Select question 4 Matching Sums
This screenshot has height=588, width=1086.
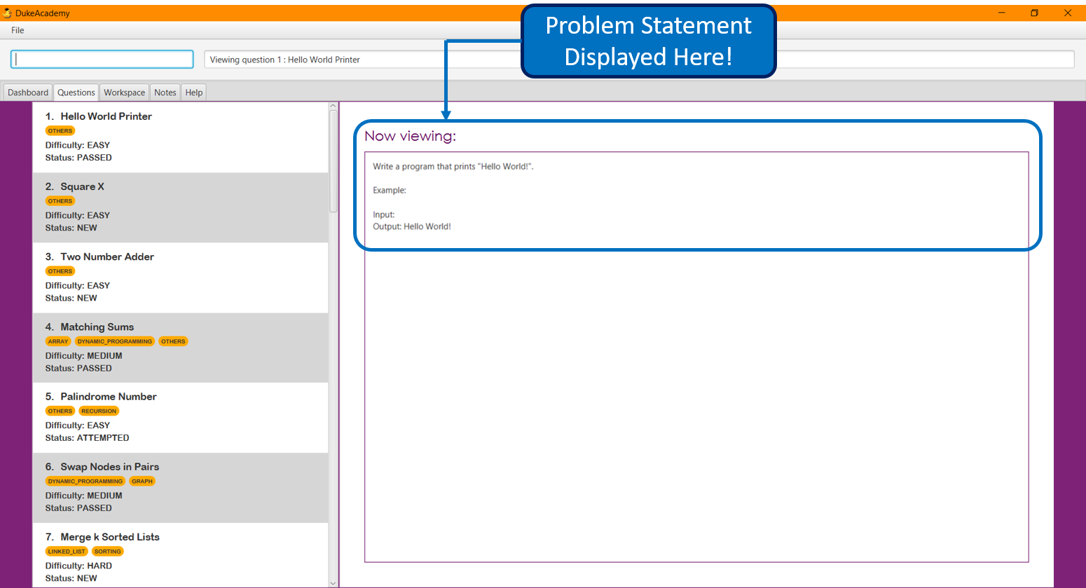click(180, 348)
